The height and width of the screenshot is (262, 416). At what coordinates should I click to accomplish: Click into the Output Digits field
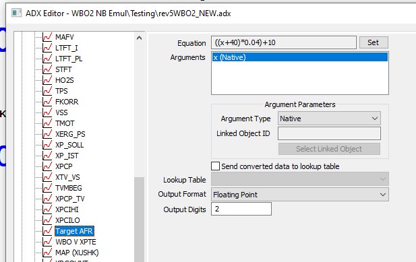click(241, 209)
